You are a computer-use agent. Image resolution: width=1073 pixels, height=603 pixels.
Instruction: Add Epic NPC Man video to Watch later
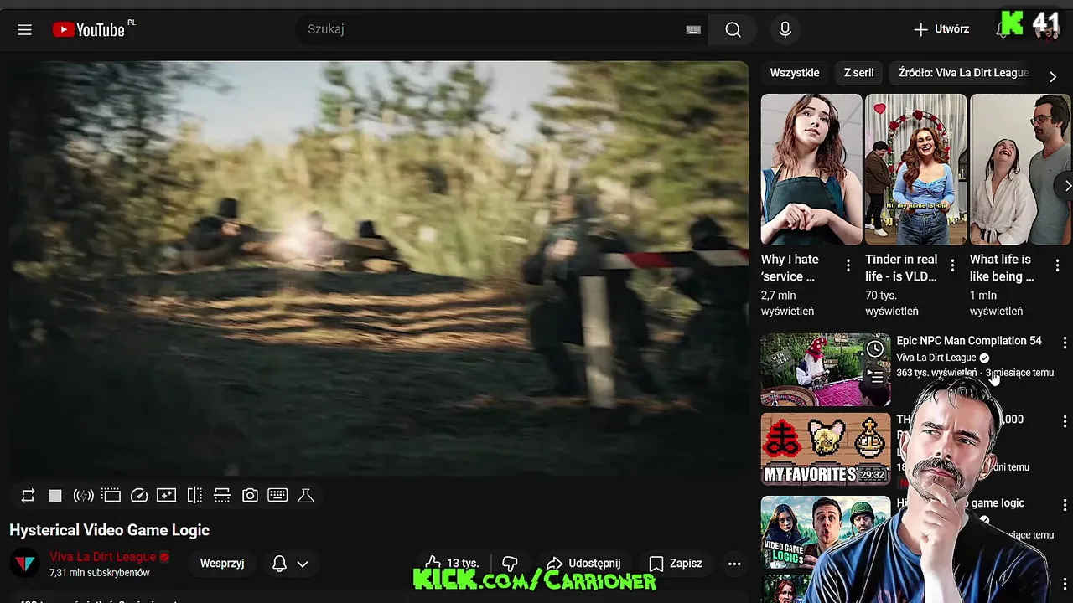pos(875,349)
